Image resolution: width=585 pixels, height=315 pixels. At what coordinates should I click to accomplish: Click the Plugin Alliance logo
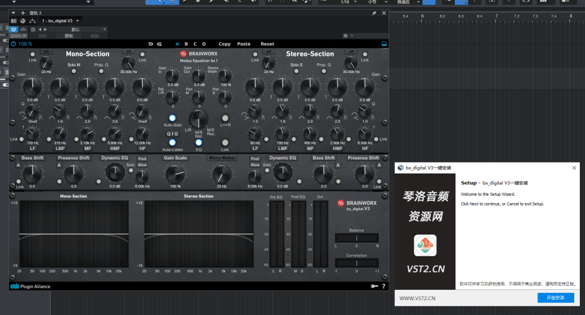pyautogui.click(x=30, y=286)
